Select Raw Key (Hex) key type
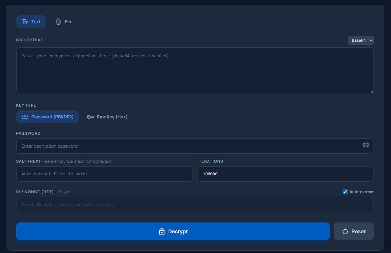This screenshot has width=391, height=253. tap(107, 117)
